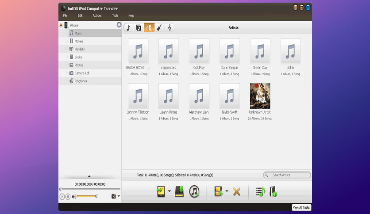370x214 pixels.
Task: Open the add files dropdown arrow
Action: (x=227, y=191)
